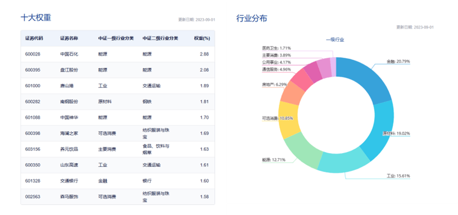Click the 中国石化 security name
The image size is (458, 215).
pos(69,55)
